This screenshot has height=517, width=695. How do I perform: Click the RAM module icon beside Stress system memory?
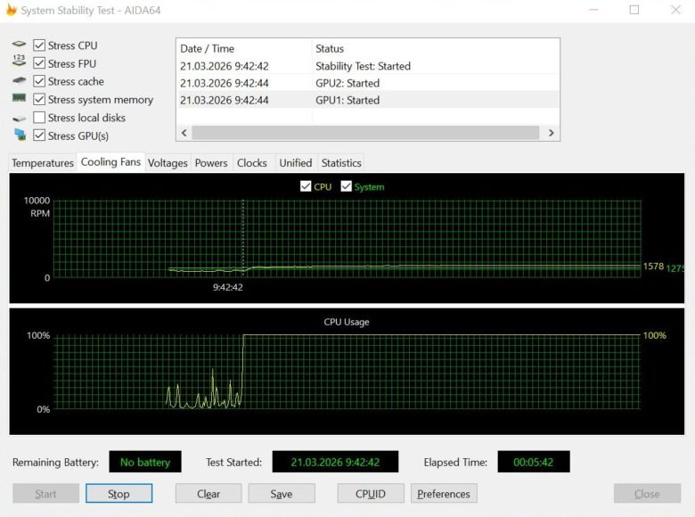19,97
